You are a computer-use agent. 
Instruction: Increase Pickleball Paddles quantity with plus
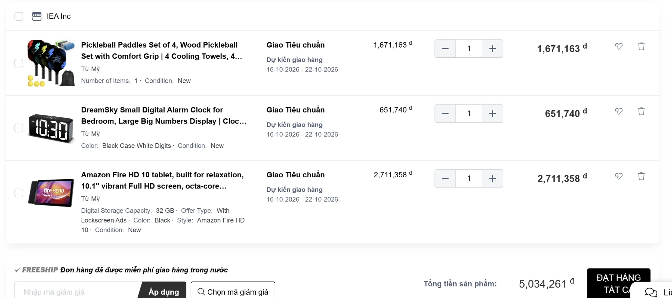click(493, 49)
